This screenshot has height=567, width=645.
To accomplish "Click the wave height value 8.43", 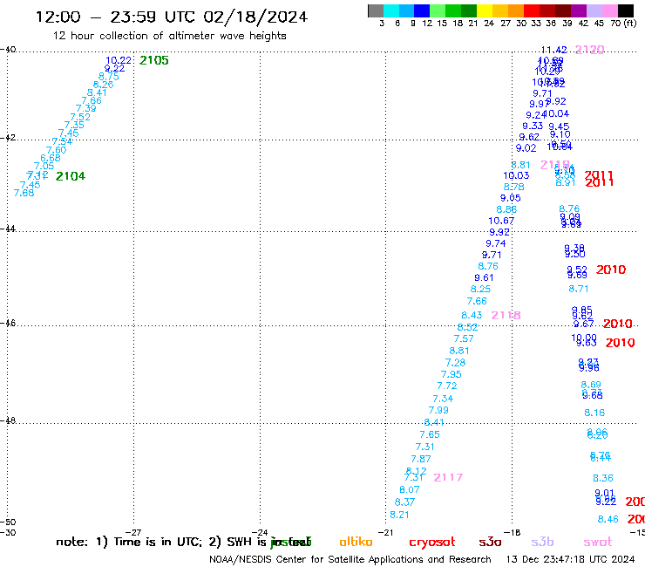I will [x=472, y=316].
